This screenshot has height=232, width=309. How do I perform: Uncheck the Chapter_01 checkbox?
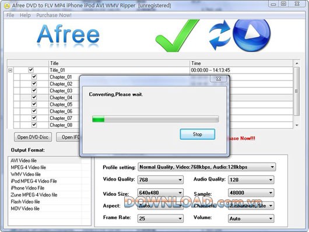coord(34,77)
